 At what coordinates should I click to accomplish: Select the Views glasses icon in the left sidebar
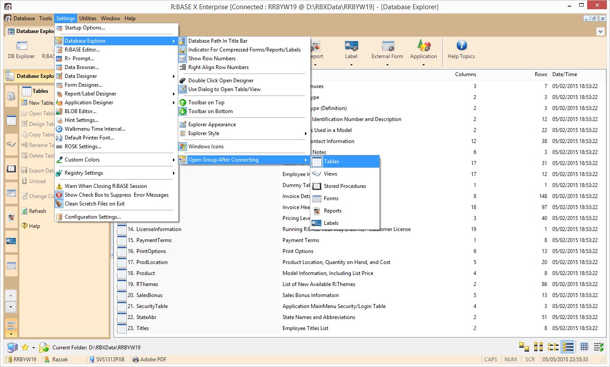tap(11, 144)
